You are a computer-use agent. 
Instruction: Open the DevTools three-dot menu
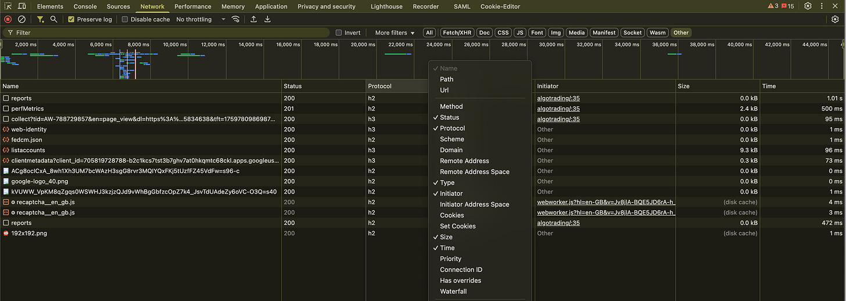point(822,6)
